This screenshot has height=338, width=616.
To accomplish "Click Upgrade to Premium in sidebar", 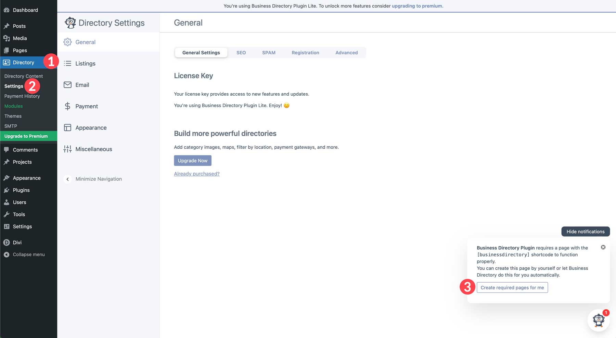I will point(26,136).
